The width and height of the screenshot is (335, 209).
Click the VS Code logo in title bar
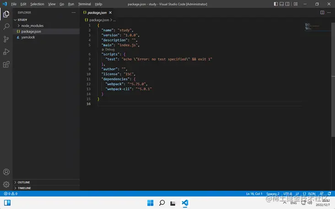(x=5, y=4)
